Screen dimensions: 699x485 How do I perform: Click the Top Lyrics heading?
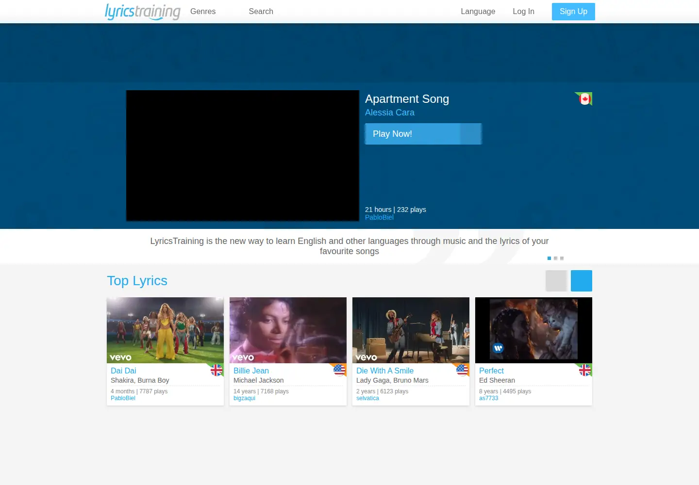137,281
